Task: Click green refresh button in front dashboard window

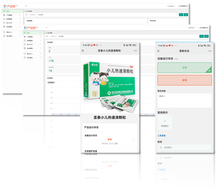Action: click(x=206, y=36)
